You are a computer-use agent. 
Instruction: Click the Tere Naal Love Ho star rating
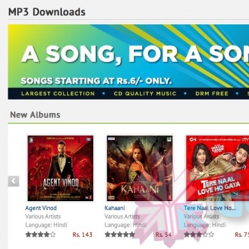pos(199,234)
